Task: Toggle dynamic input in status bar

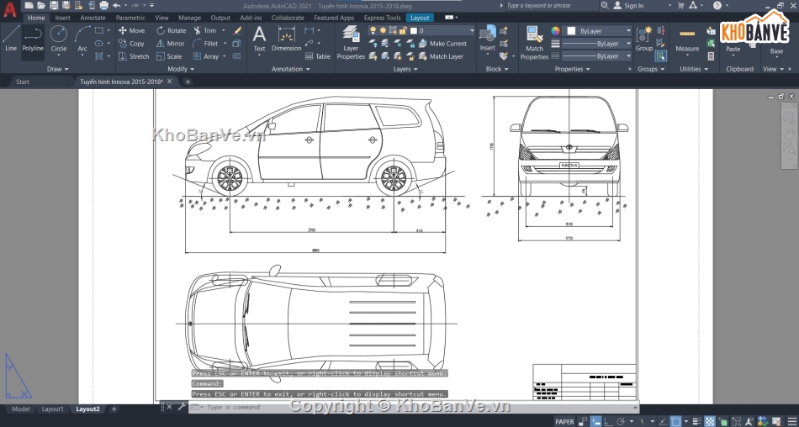Action: click(x=595, y=422)
